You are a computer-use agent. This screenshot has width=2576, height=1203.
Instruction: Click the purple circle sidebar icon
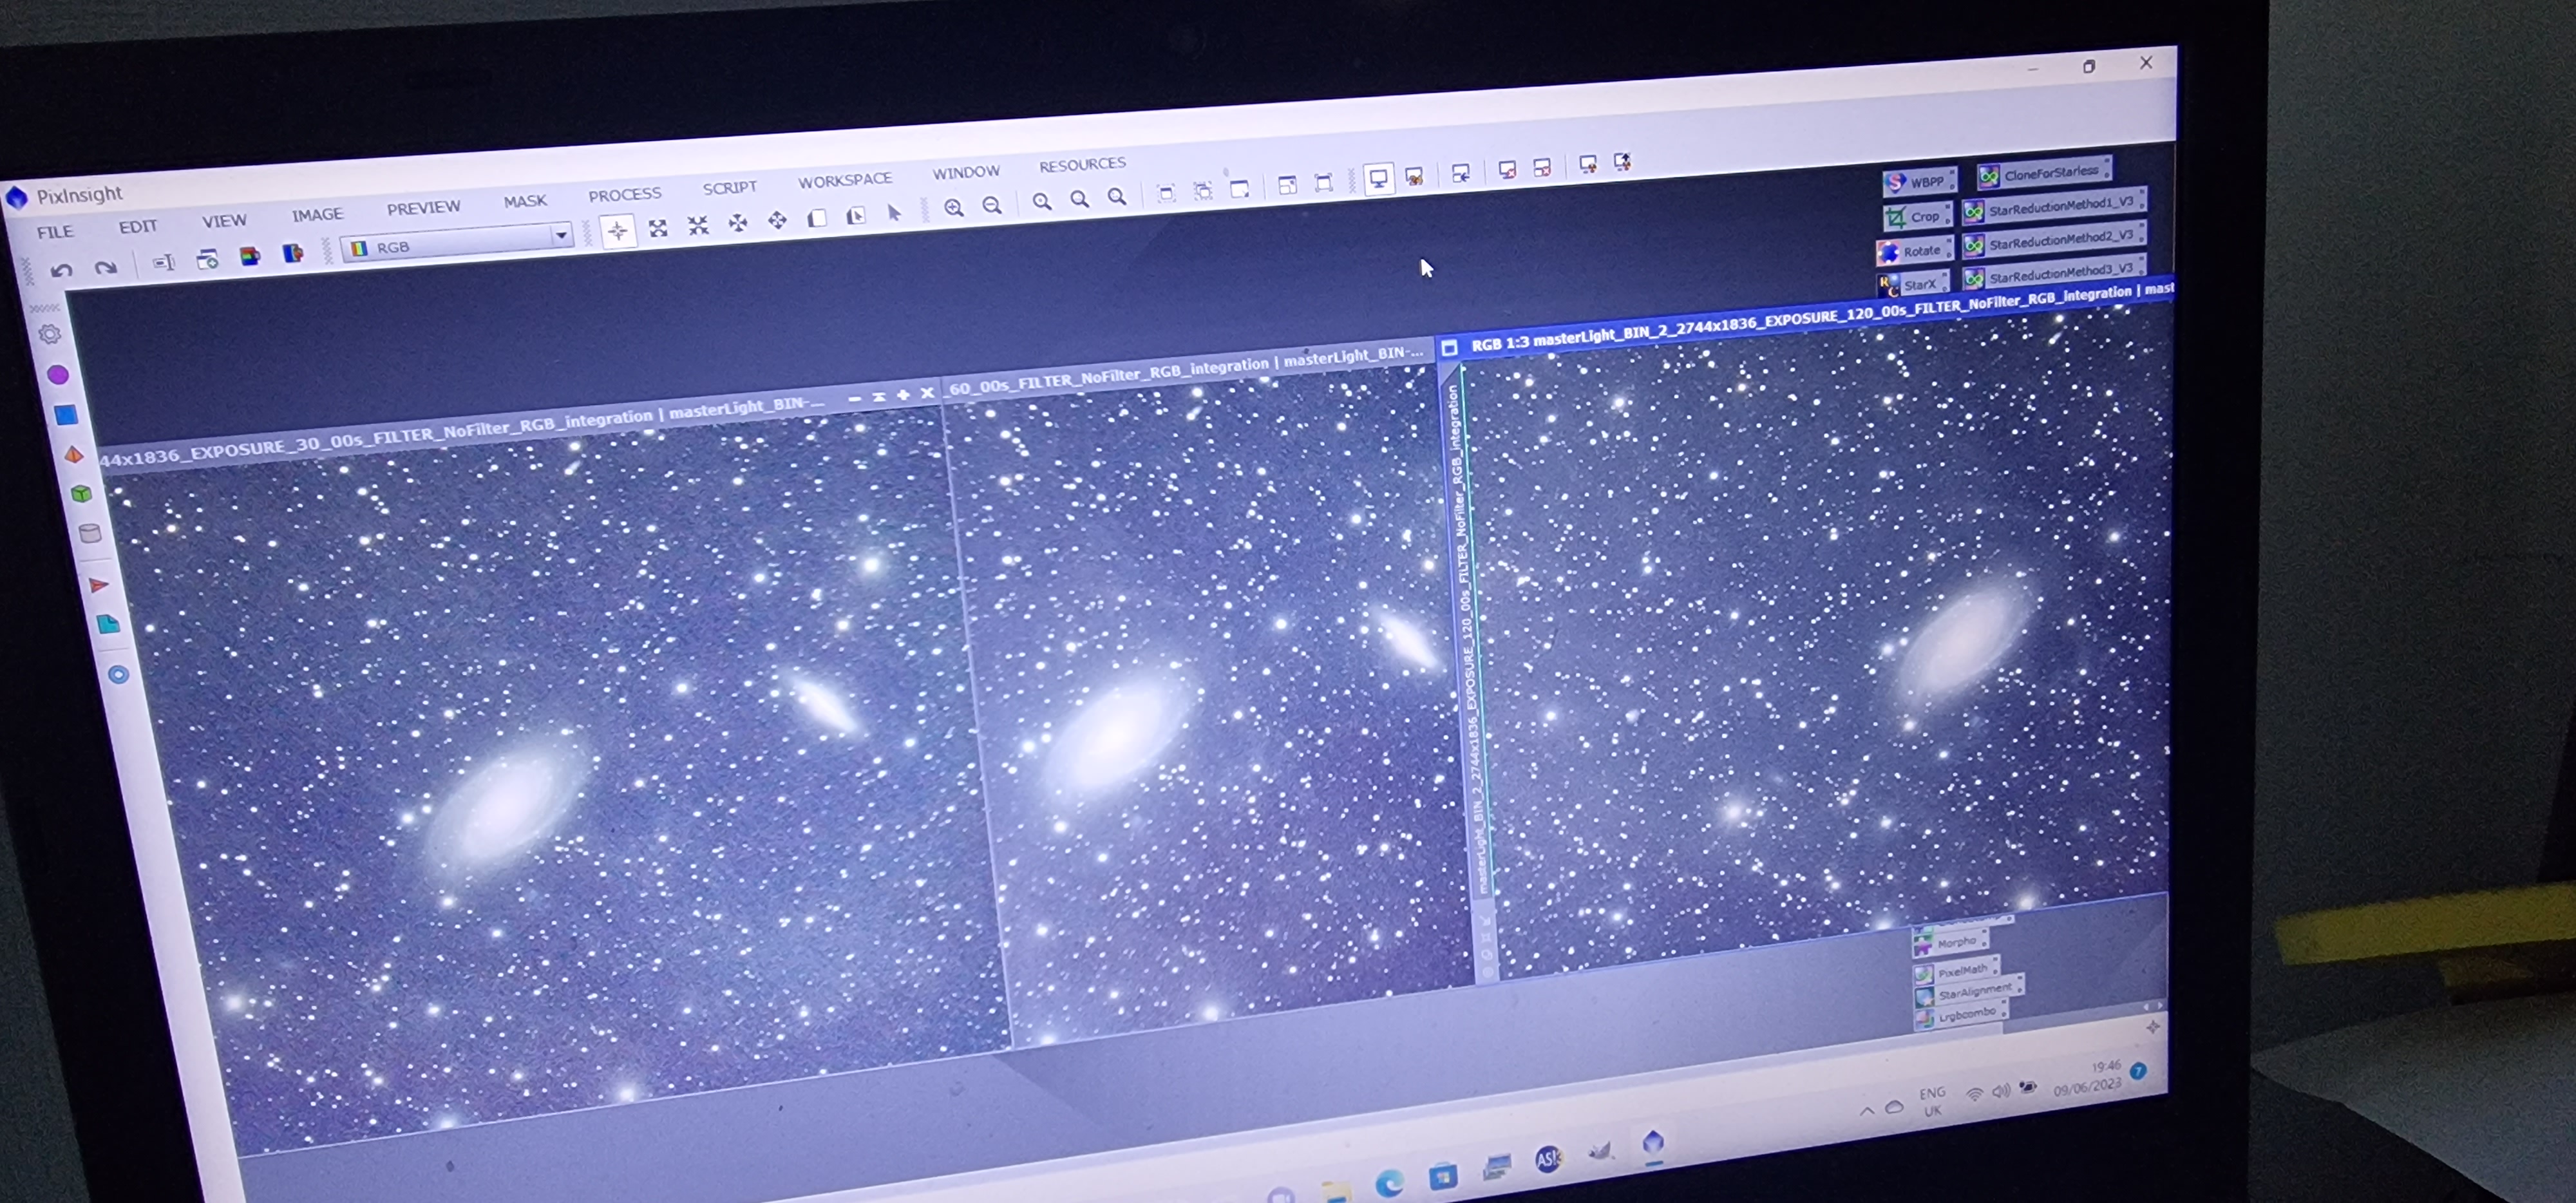(57, 375)
